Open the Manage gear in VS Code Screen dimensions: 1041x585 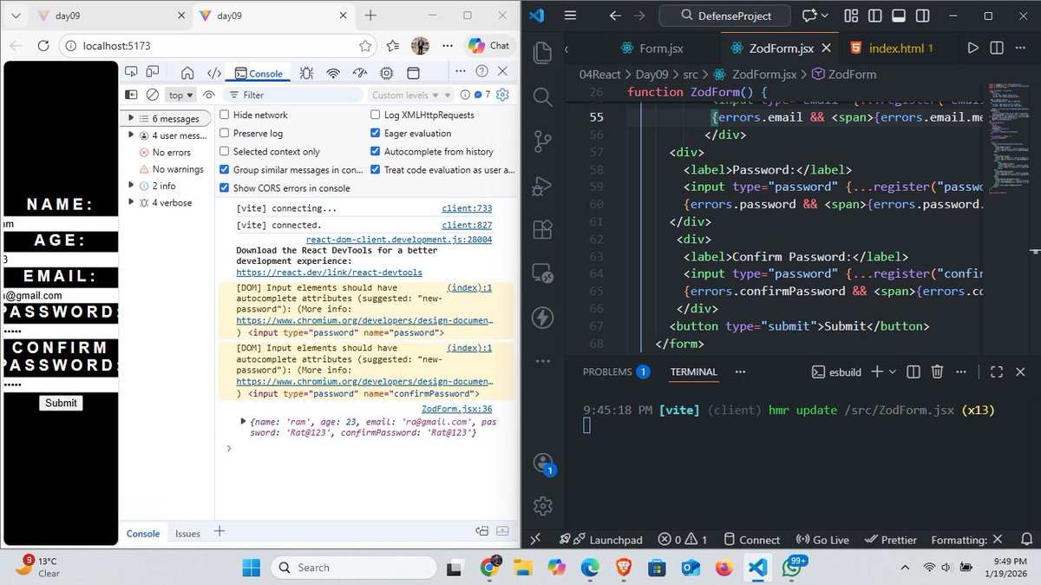pyautogui.click(x=543, y=505)
